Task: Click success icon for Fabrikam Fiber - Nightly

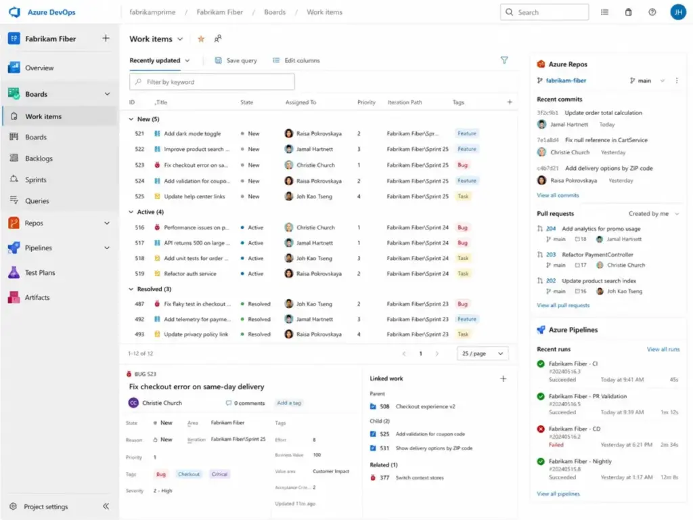Action: pyautogui.click(x=541, y=461)
